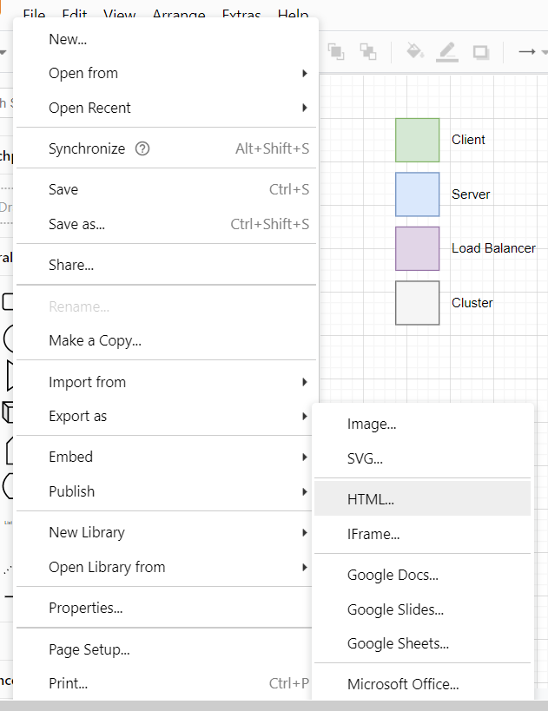548x711 pixels.
Task: Open the Line Color tool in the toolbar
Action: (x=447, y=52)
